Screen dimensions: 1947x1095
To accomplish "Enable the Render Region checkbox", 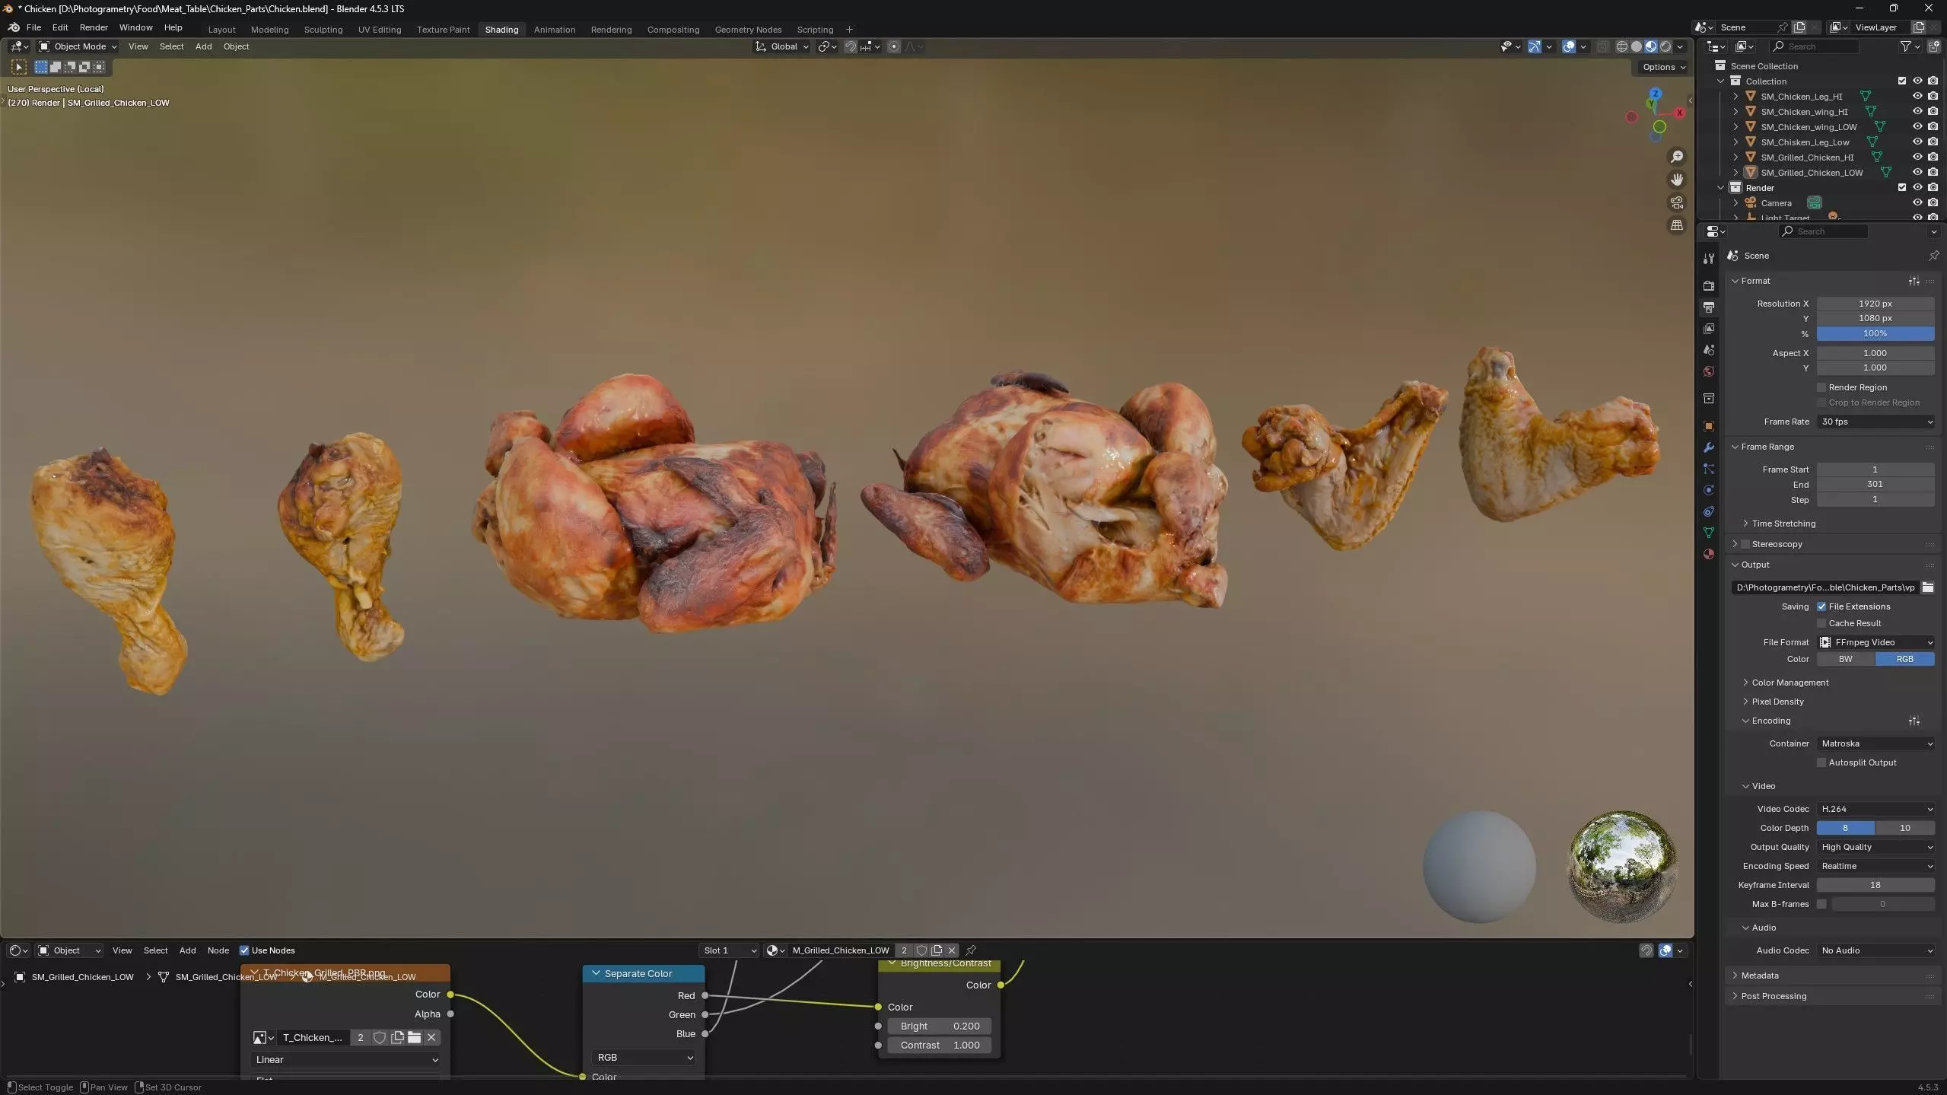I will point(1821,387).
